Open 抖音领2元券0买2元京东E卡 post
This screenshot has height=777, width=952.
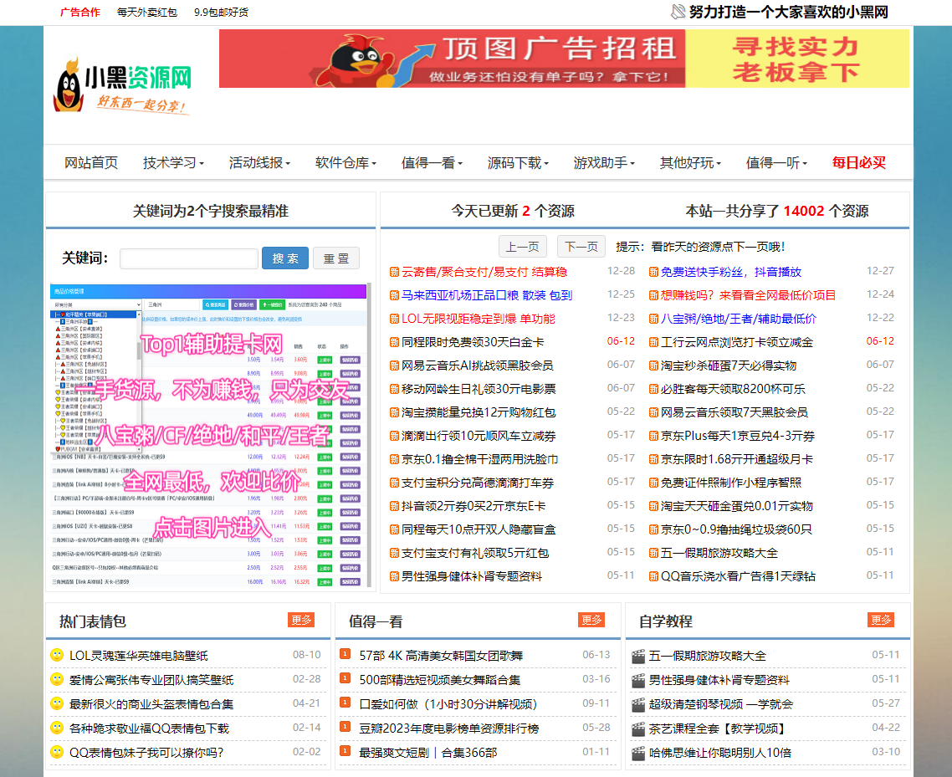point(473,506)
